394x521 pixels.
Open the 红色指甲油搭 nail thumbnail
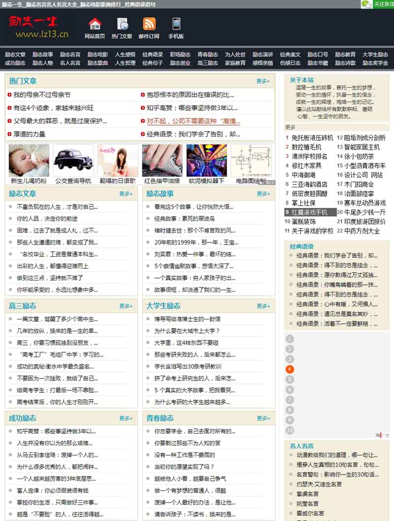pos(162,160)
